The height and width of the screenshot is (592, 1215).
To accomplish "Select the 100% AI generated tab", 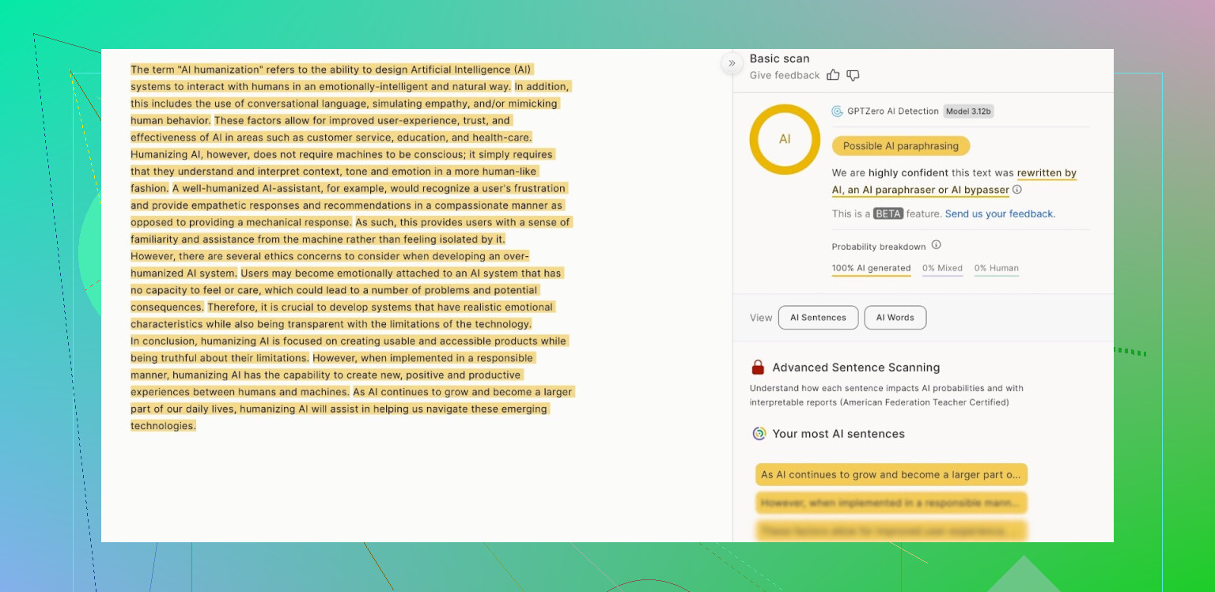I will pyautogui.click(x=871, y=268).
